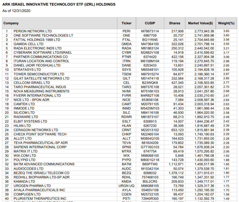Viewport: 239px width, 202px height.
Task: Select MATRIX IT LTD
Action: pos(25,151)
